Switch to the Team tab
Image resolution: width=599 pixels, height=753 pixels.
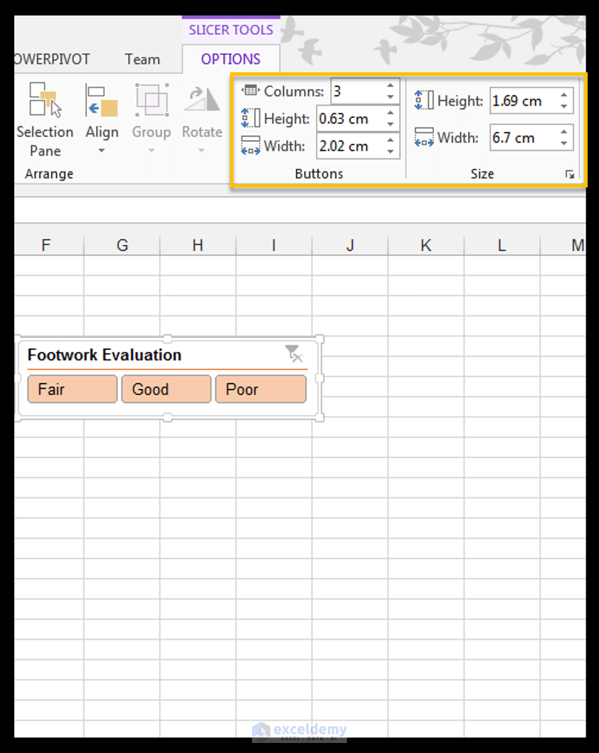pyautogui.click(x=142, y=60)
